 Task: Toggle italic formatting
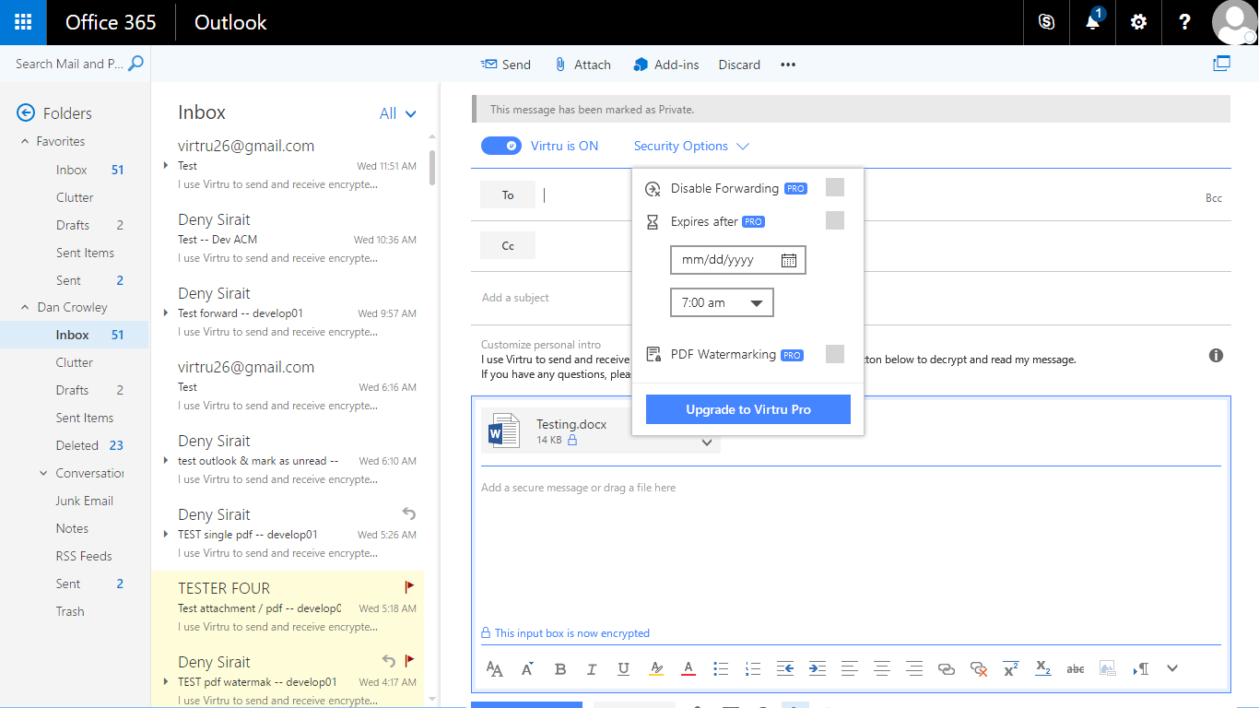click(x=592, y=669)
